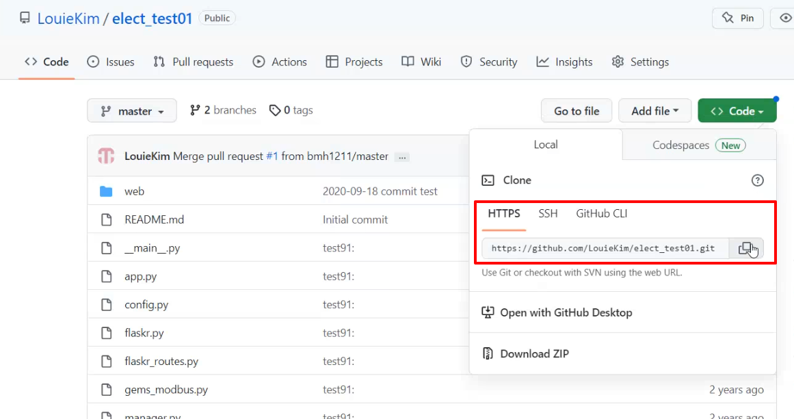Open the Projects tab
794x419 pixels.
click(x=354, y=62)
